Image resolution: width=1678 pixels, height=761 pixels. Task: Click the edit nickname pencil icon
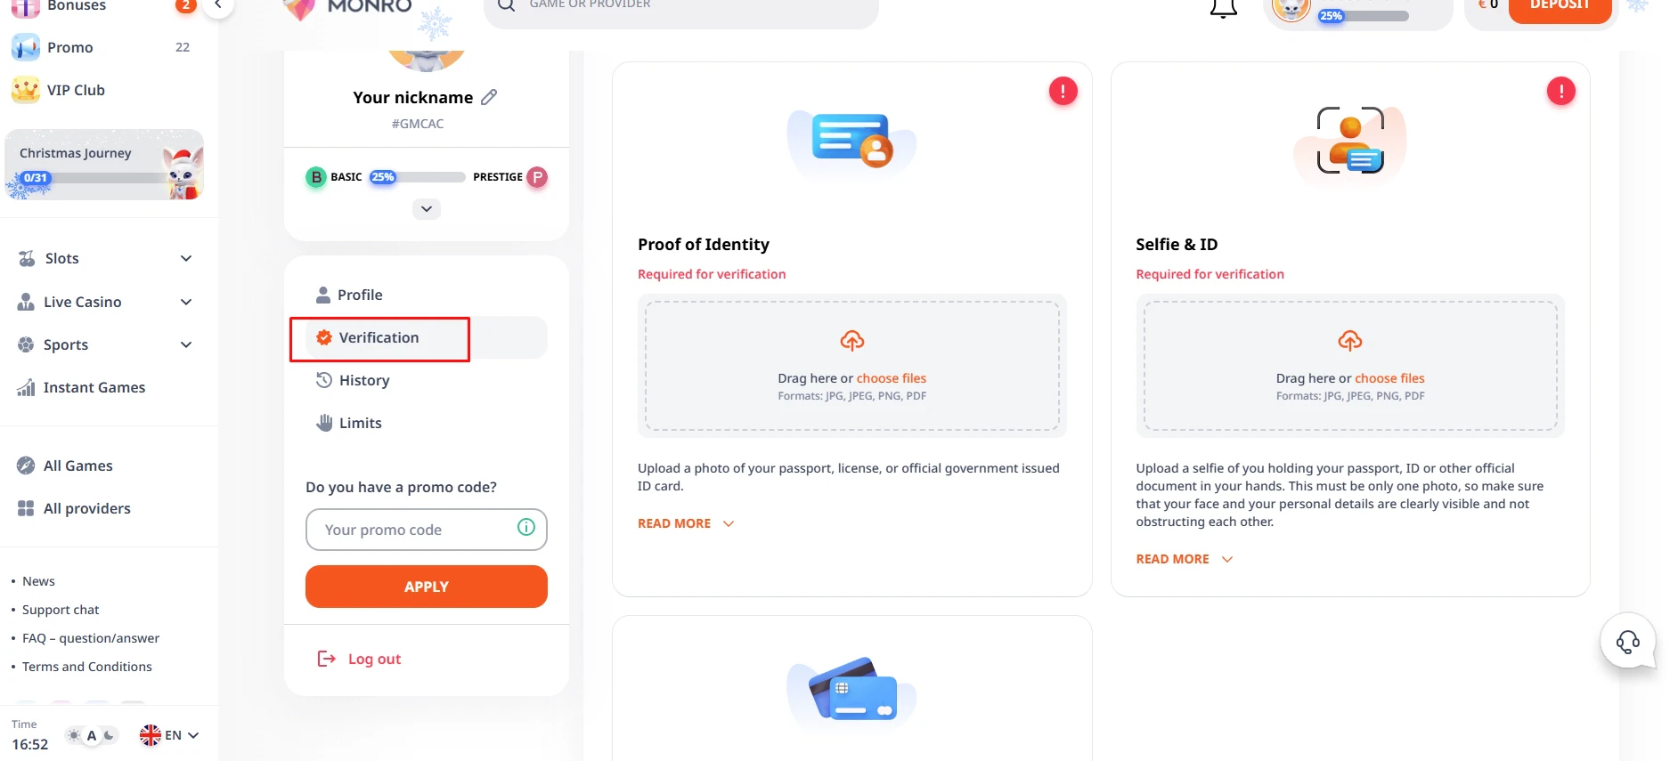pos(489,97)
